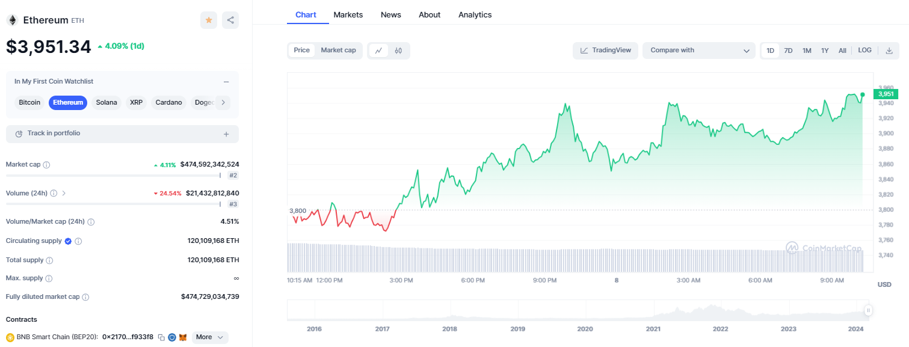Select Market cap chart mode

click(x=338, y=51)
